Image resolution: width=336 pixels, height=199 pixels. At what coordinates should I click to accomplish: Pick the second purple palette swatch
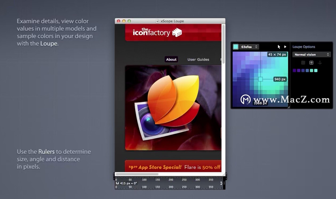(299, 71)
